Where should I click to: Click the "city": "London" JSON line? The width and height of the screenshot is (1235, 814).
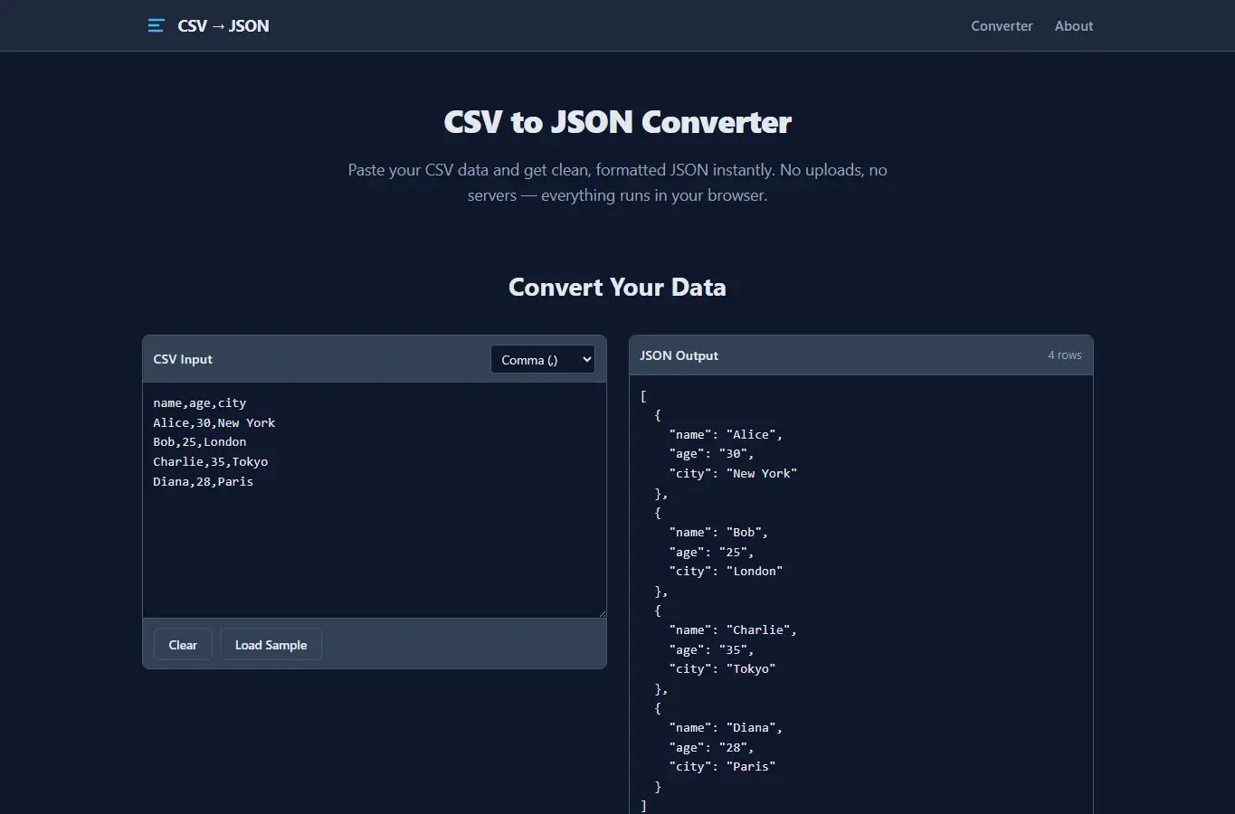[x=726, y=572]
